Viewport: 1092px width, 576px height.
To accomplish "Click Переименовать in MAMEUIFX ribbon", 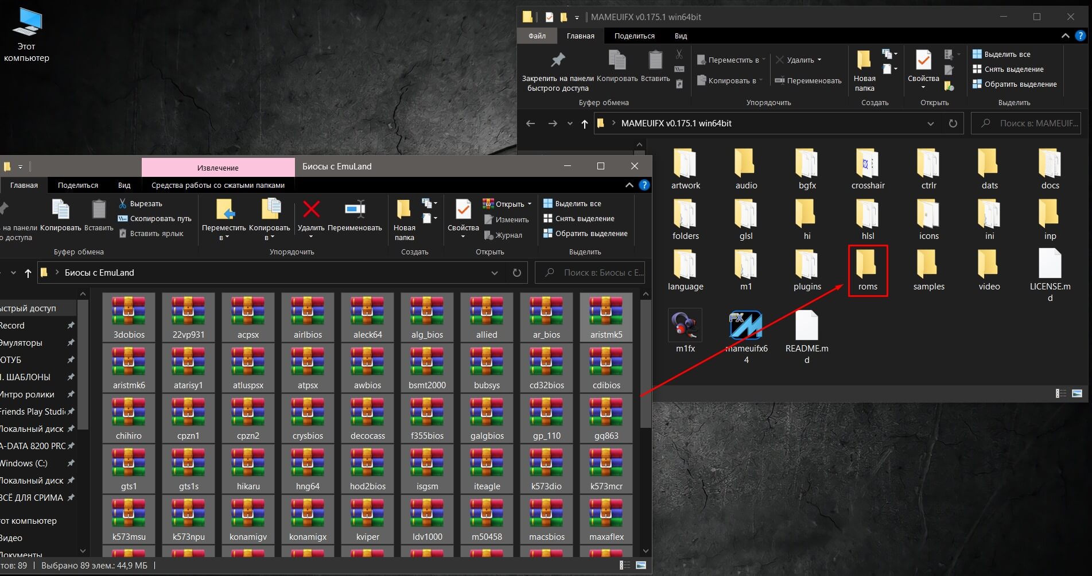I will coord(808,80).
